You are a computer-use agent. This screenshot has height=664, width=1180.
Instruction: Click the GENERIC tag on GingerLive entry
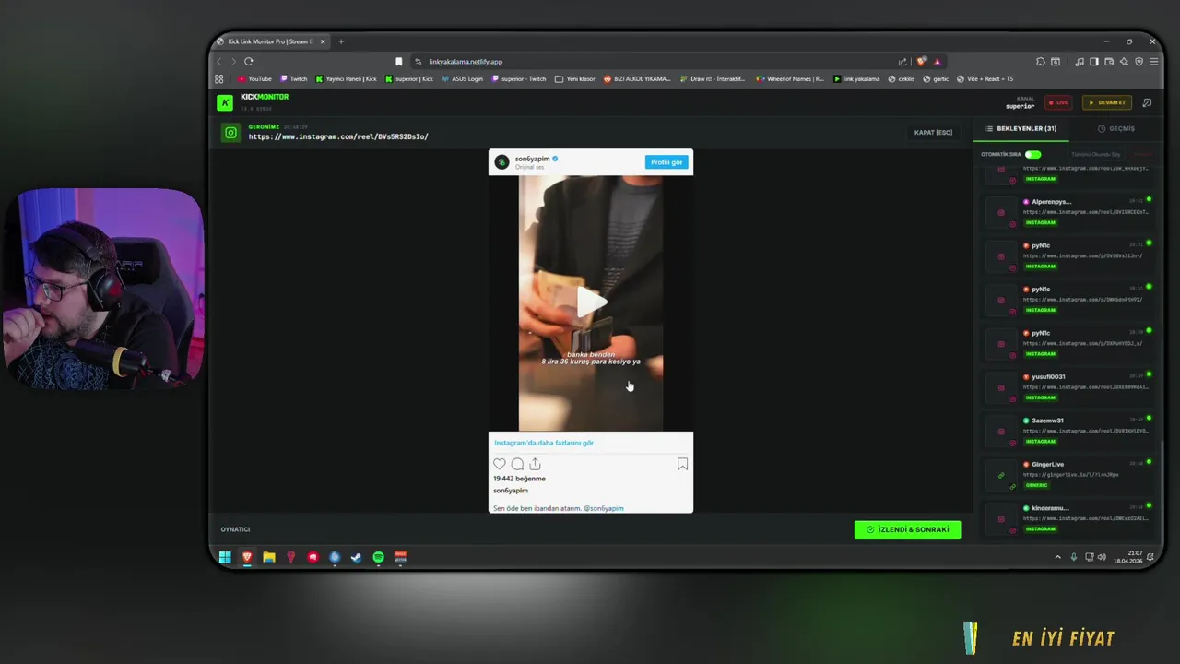[x=1036, y=485]
